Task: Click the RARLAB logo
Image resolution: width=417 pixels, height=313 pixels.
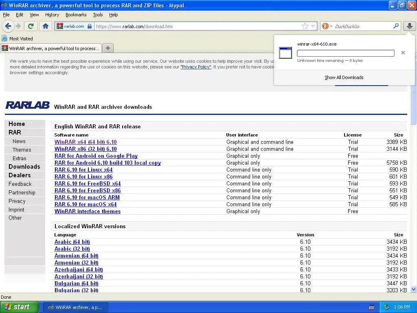Action: [27, 105]
